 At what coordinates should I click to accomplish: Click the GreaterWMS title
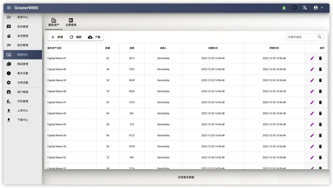tap(26, 8)
